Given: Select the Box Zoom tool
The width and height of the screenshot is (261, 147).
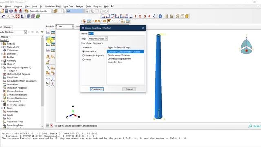Looking at the screenshot, I should 13,16.
